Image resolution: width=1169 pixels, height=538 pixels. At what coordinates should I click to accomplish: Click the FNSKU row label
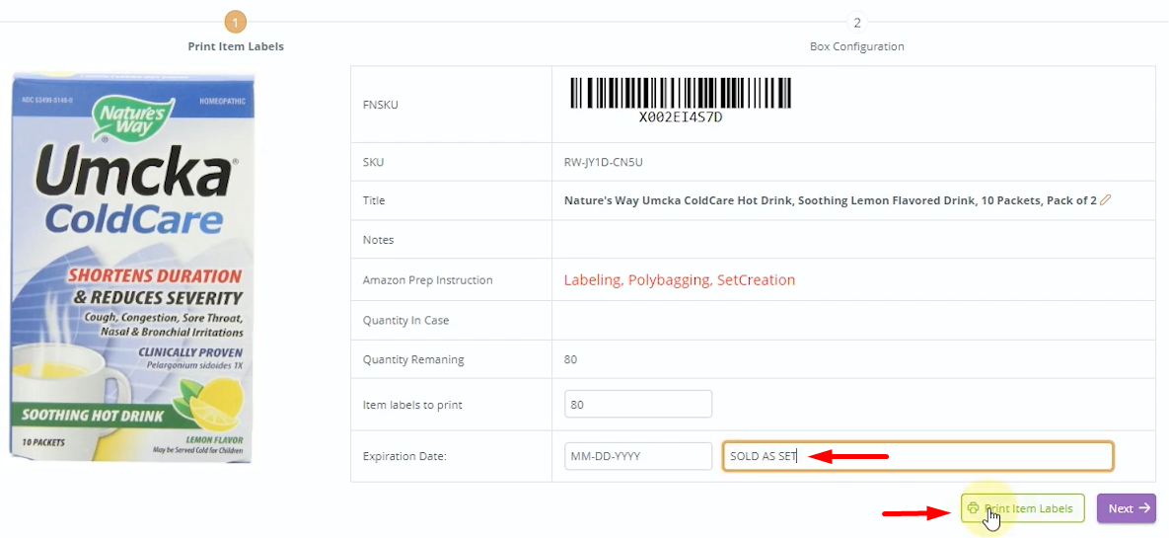point(380,105)
